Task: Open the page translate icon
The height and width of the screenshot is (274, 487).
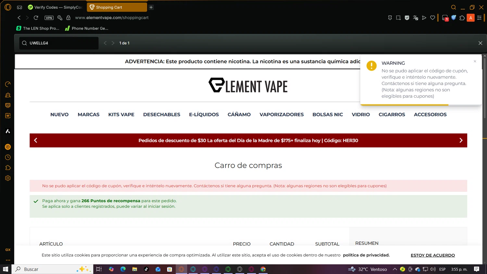Action: [x=415, y=18]
